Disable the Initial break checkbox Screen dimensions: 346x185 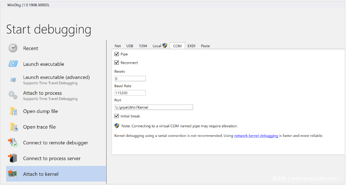point(117,116)
